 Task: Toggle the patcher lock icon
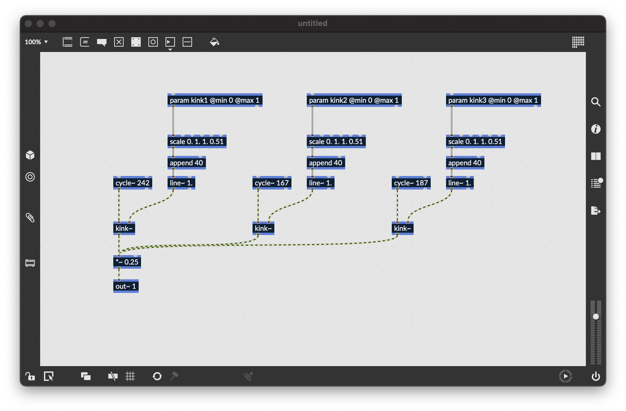coord(30,376)
